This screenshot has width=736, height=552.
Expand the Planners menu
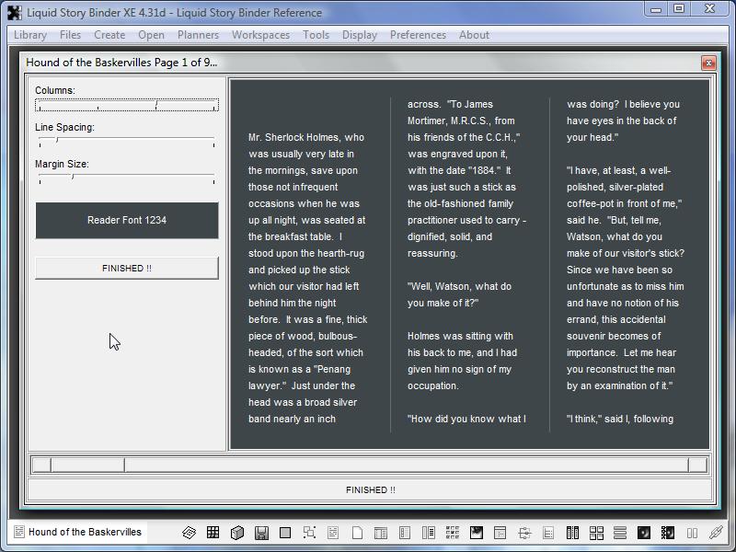[x=198, y=35]
